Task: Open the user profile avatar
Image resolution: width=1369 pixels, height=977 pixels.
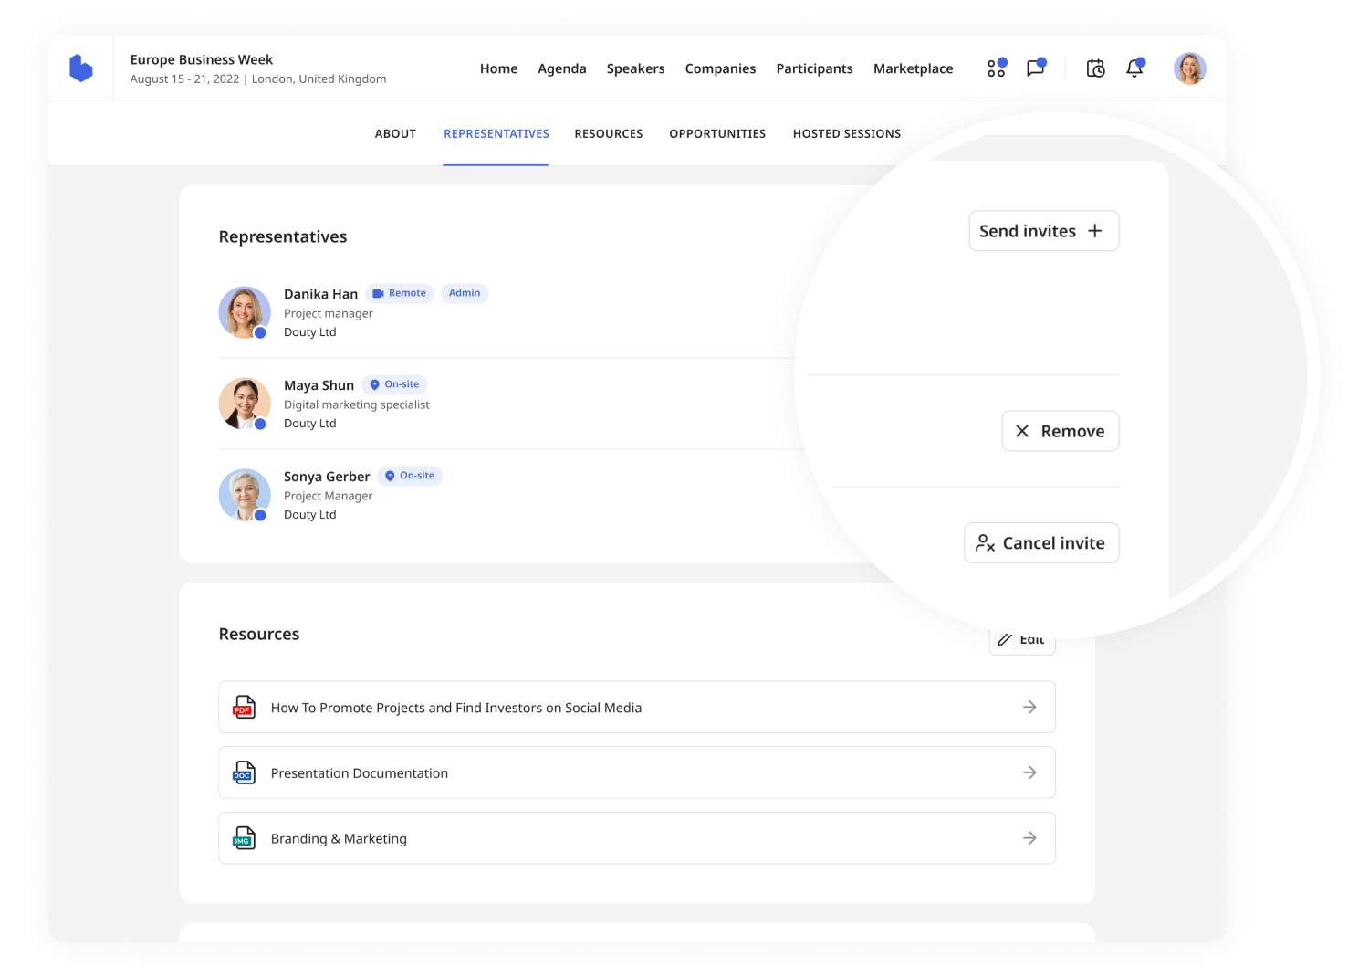Action: pos(1190,68)
